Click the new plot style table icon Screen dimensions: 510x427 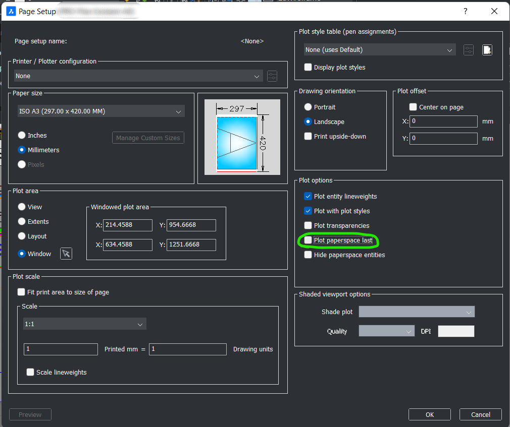click(x=487, y=50)
